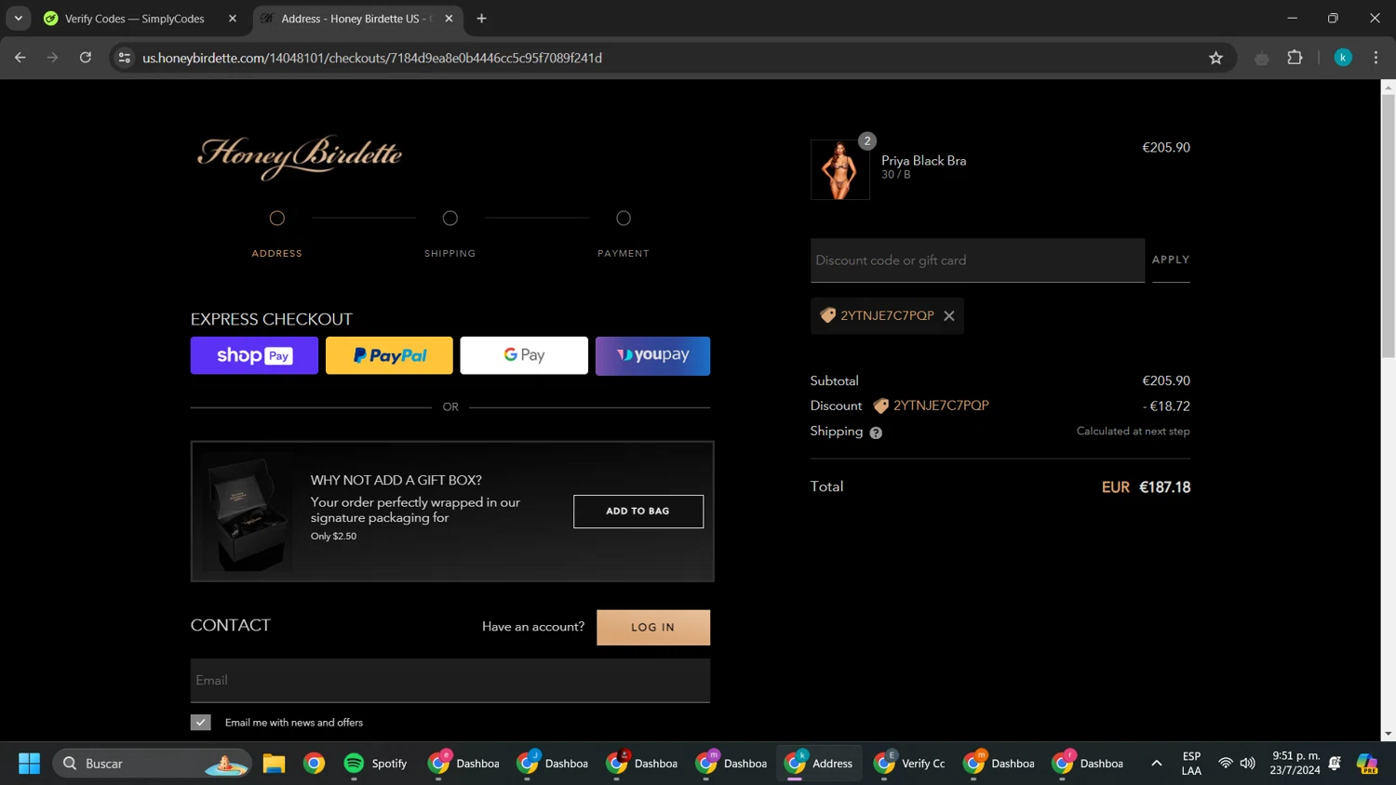Open the Windows Start menu
The width and height of the screenshot is (1396, 785).
pyautogui.click(x=29, y=764)
